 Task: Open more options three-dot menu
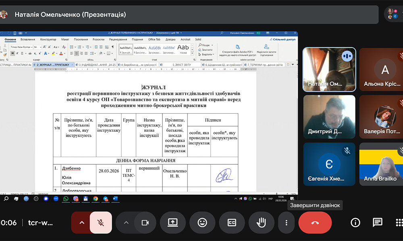[x=287, y=223]
